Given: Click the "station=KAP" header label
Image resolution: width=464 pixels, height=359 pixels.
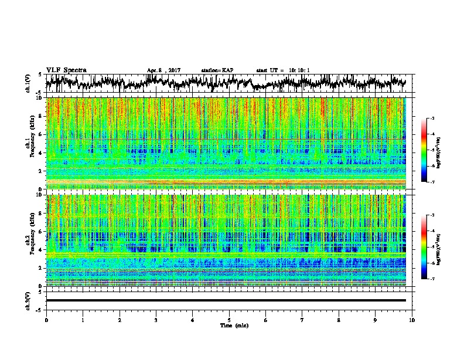Looking at the screenshot, I should click(x=217, y=70).
